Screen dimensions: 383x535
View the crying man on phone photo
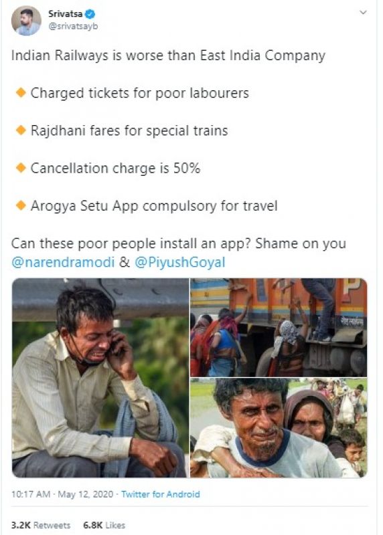coord(100,378)
